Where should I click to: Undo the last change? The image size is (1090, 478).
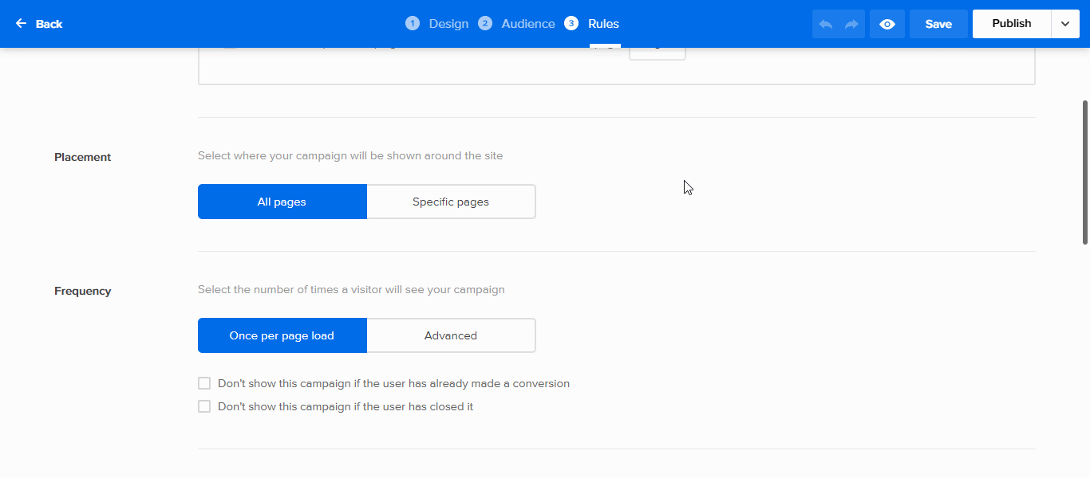point(826,24)
